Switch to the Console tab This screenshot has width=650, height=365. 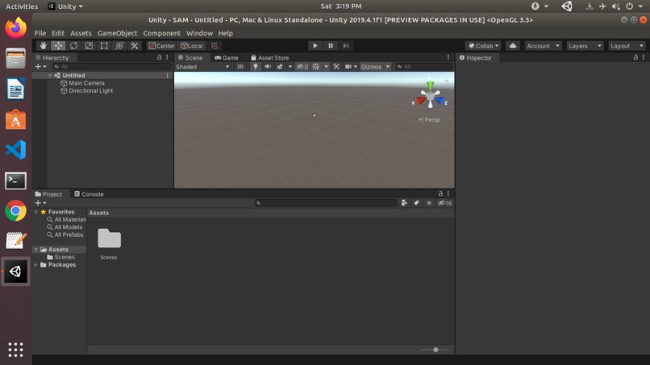[x=89, y=194]
